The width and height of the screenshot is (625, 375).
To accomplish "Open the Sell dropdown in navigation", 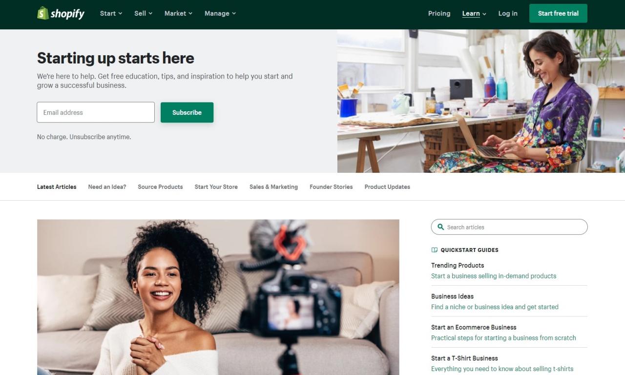I will coord(143,13).
